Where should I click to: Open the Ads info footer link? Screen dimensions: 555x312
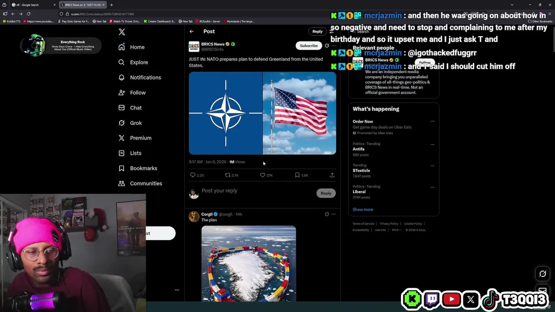click(380, 230)
